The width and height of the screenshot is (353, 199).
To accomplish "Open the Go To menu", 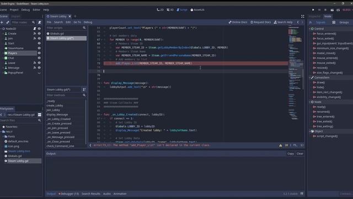I will click(77, 22).
